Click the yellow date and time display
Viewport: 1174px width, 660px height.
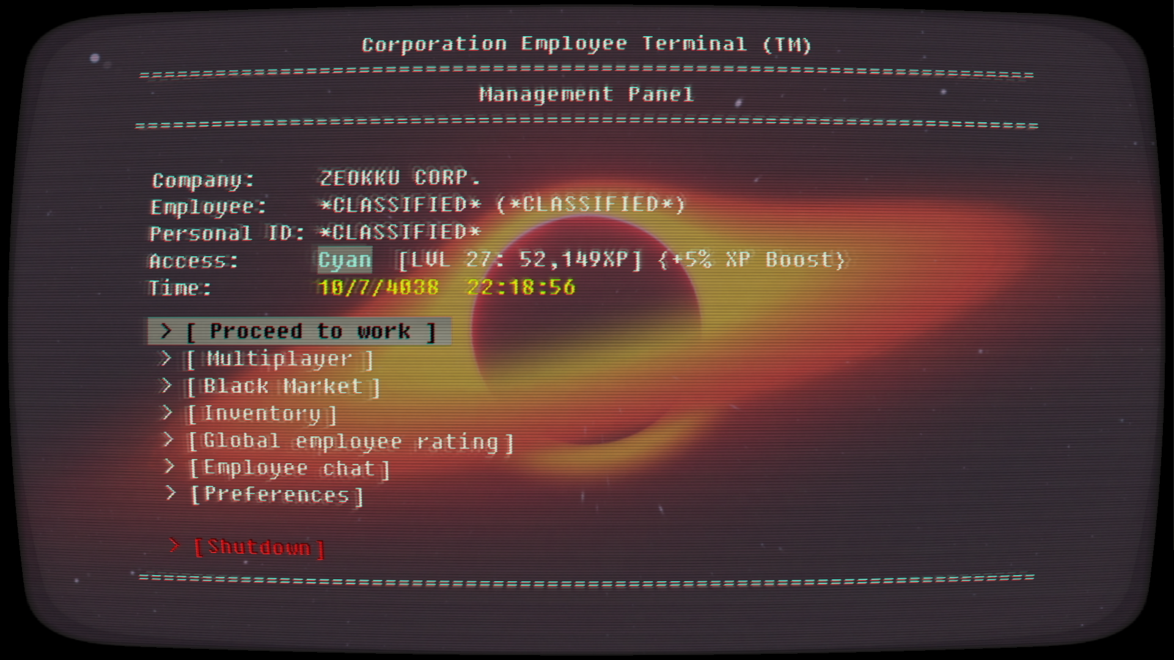pyautogui.click(x=447, y=287)
